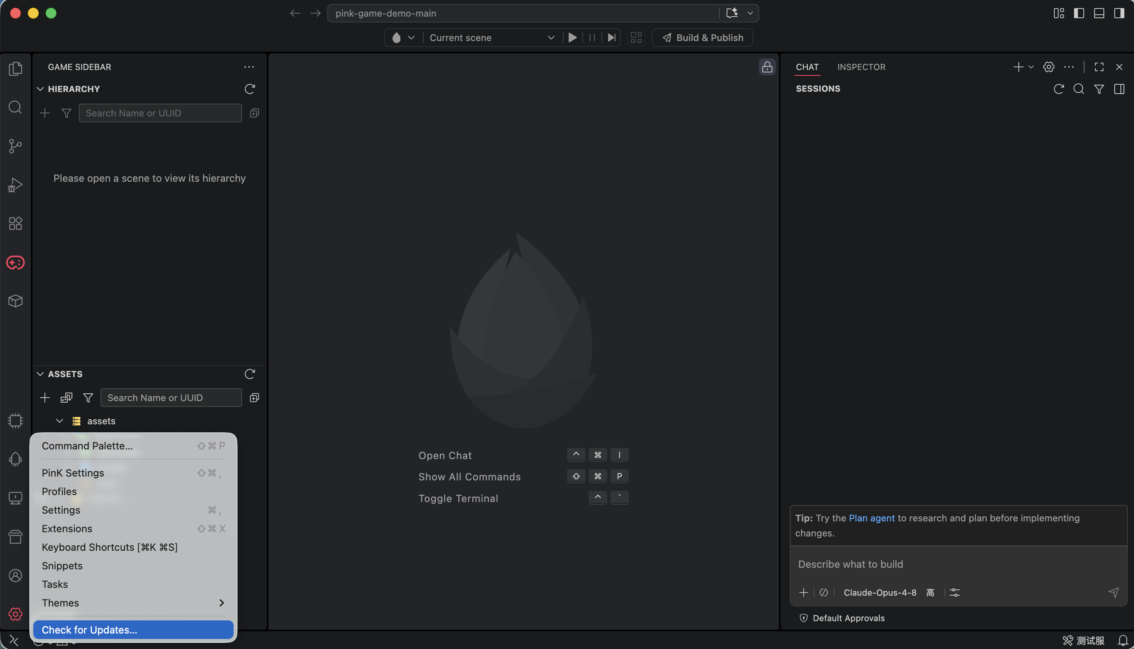Collapse all in Hierarchy panel
The image size is (1134, 649).
[254, 113]
